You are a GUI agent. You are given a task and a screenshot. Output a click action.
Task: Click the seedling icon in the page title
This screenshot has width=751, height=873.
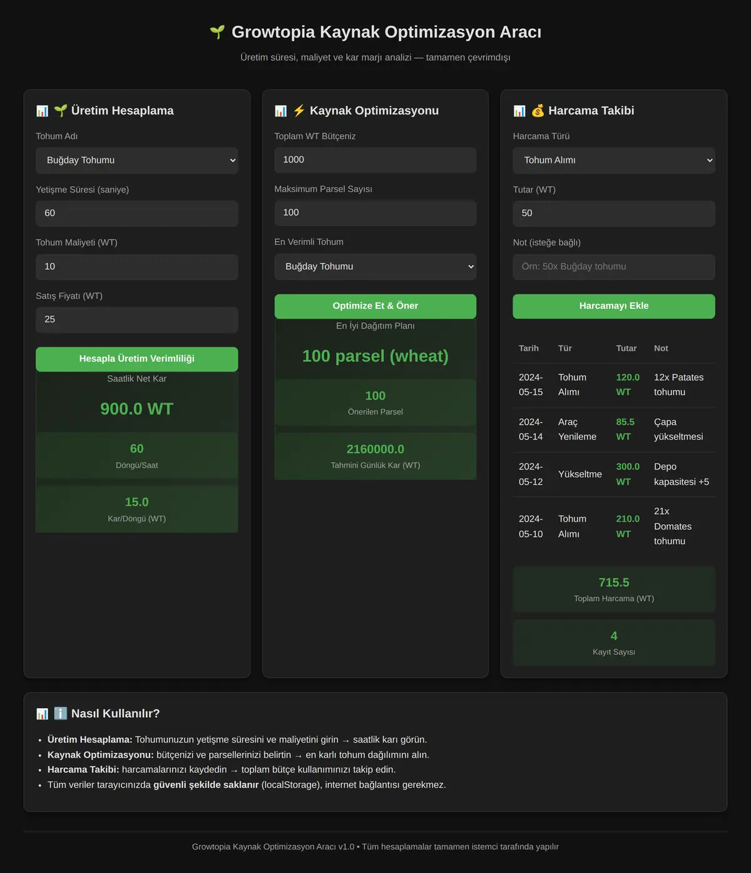click(x=217, y=32)
